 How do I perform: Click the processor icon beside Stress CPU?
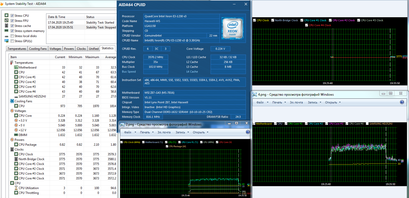point(6,16)
